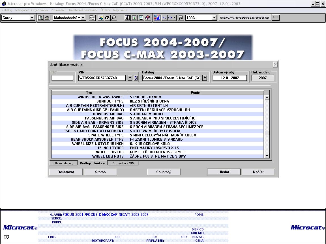Click the undo arrow toolbar icon
Viewport: 326px width, 244px height.
coord(164,18)
